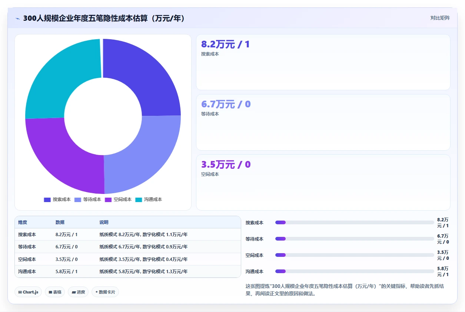Click table data cell 6.7万元 / 0
465x312 pixels.
click(67, 247)
